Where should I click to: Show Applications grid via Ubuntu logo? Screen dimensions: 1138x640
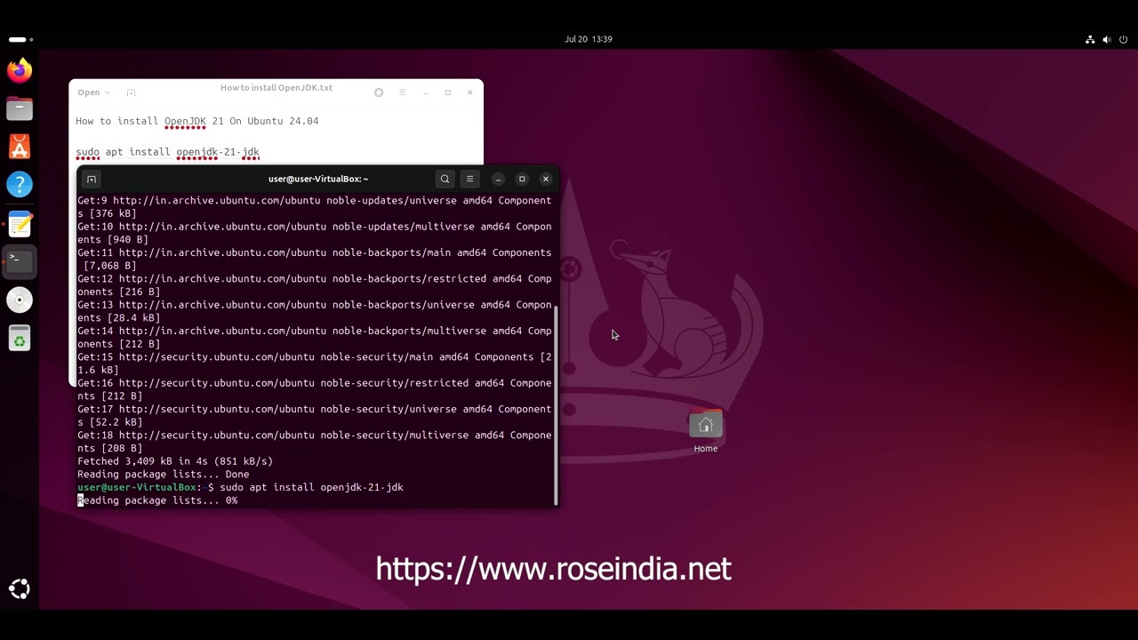coord(20,588)
